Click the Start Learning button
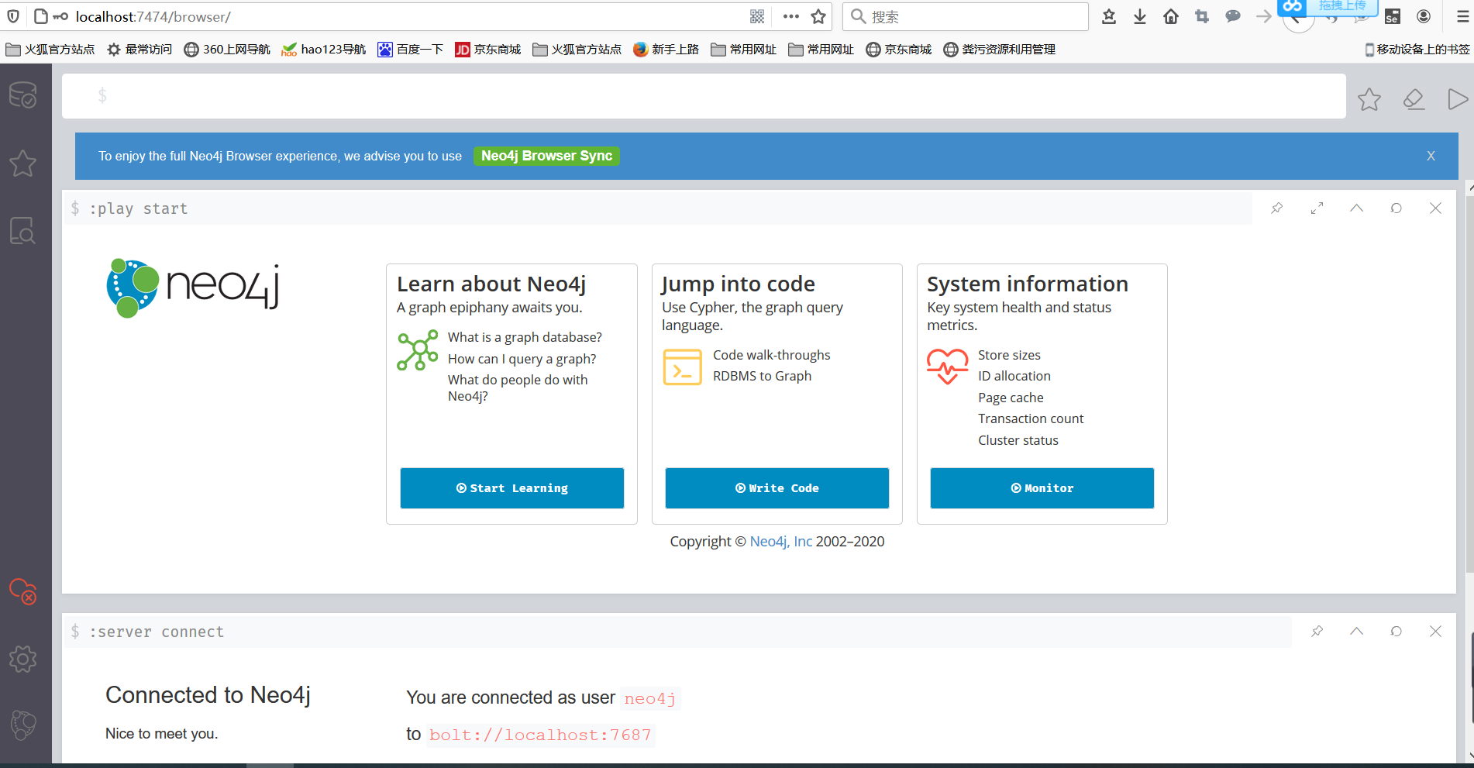 pos(511,487)
